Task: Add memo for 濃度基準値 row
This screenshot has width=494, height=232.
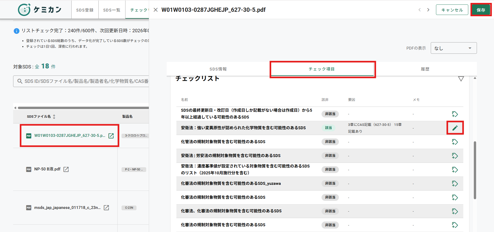Action: (x=455, y=170)
